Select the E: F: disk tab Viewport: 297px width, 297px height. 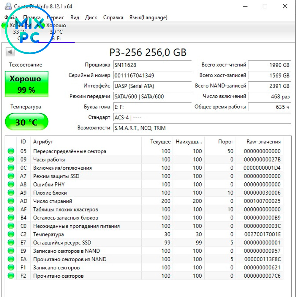[56, 32]
